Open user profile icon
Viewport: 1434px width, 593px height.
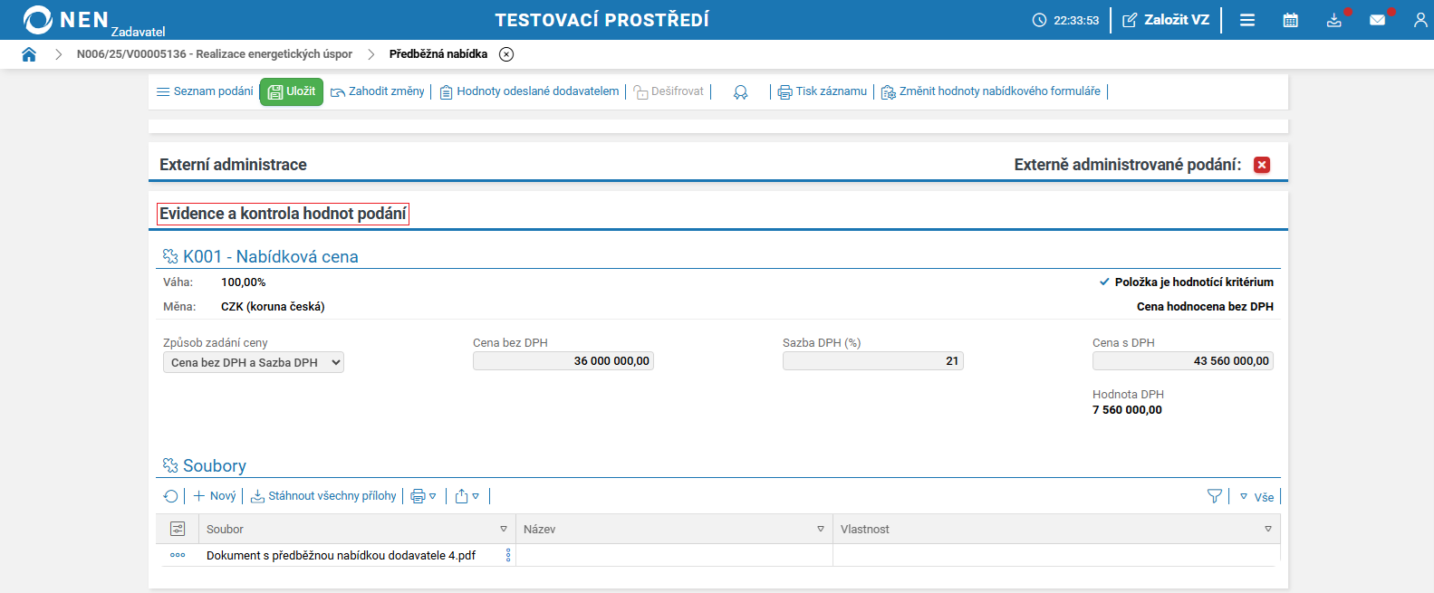pyautogui.click(x=1420, y=20)
